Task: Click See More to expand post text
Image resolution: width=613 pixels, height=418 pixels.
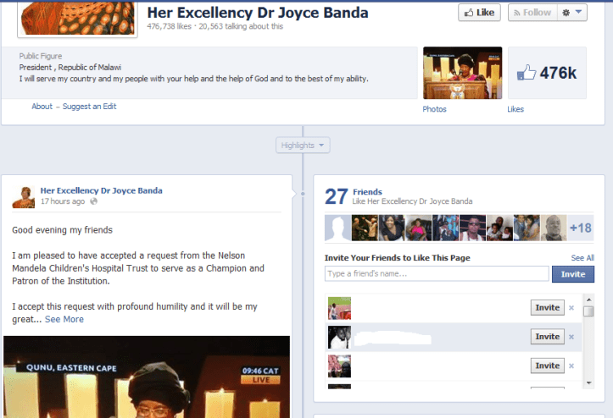Action: pos(64,319)
